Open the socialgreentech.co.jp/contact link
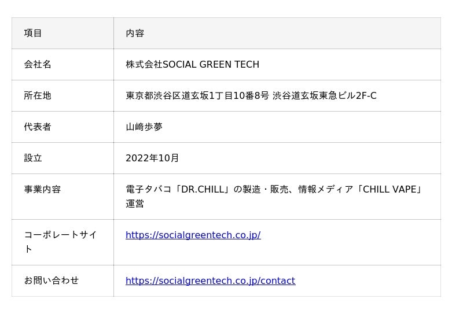This screenshot has height=314, width=463. point(211,280)
